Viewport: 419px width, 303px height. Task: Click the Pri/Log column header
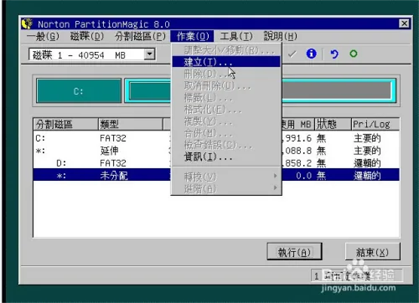tap(375, 124)
